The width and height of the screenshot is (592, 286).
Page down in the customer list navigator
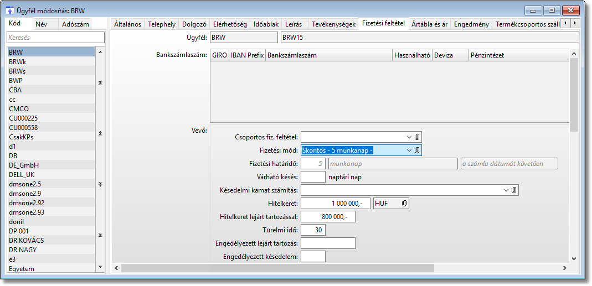tap(100, 184)
